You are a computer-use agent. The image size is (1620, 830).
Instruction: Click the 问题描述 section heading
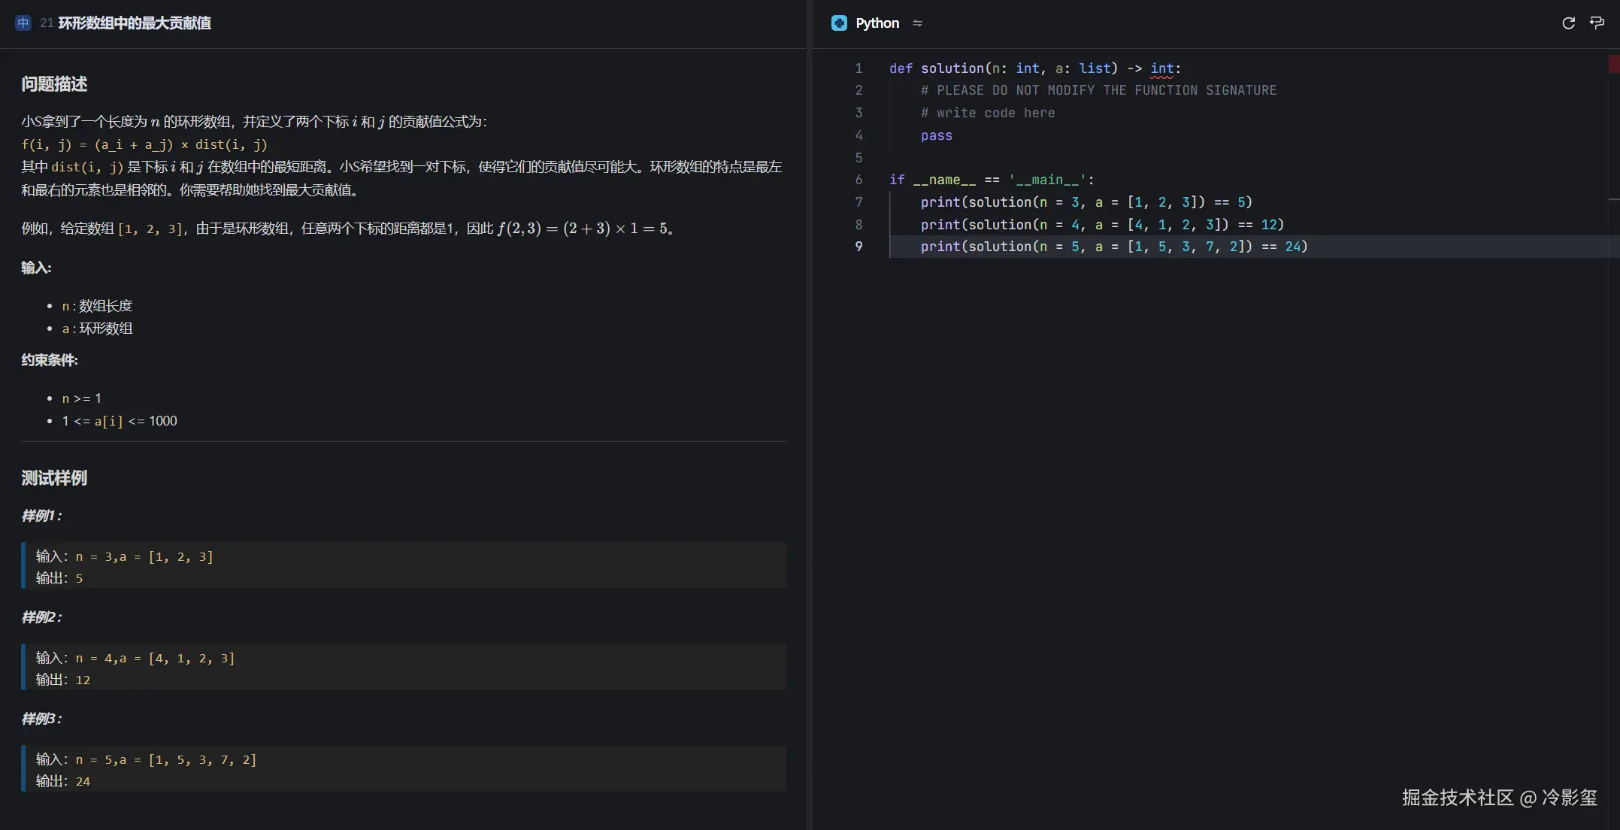pos(54,84)
